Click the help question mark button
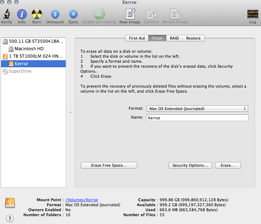 coord(10,218)
